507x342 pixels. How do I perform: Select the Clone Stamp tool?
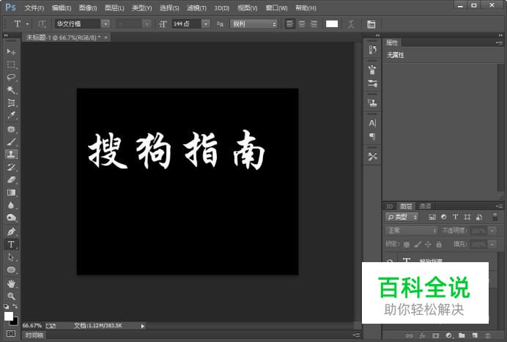click(11, 155)
